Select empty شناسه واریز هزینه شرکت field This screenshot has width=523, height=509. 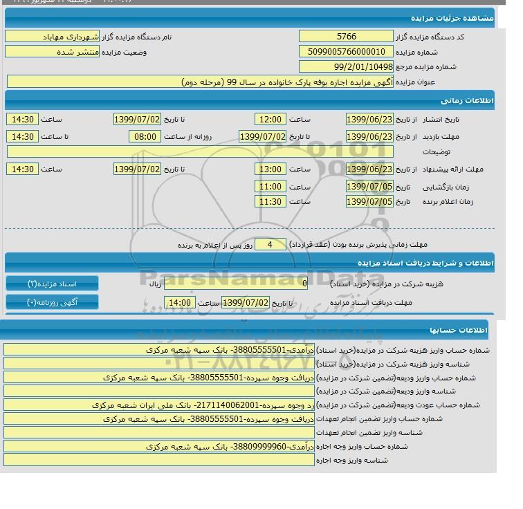pyautogui.click(x=159, y=364)
